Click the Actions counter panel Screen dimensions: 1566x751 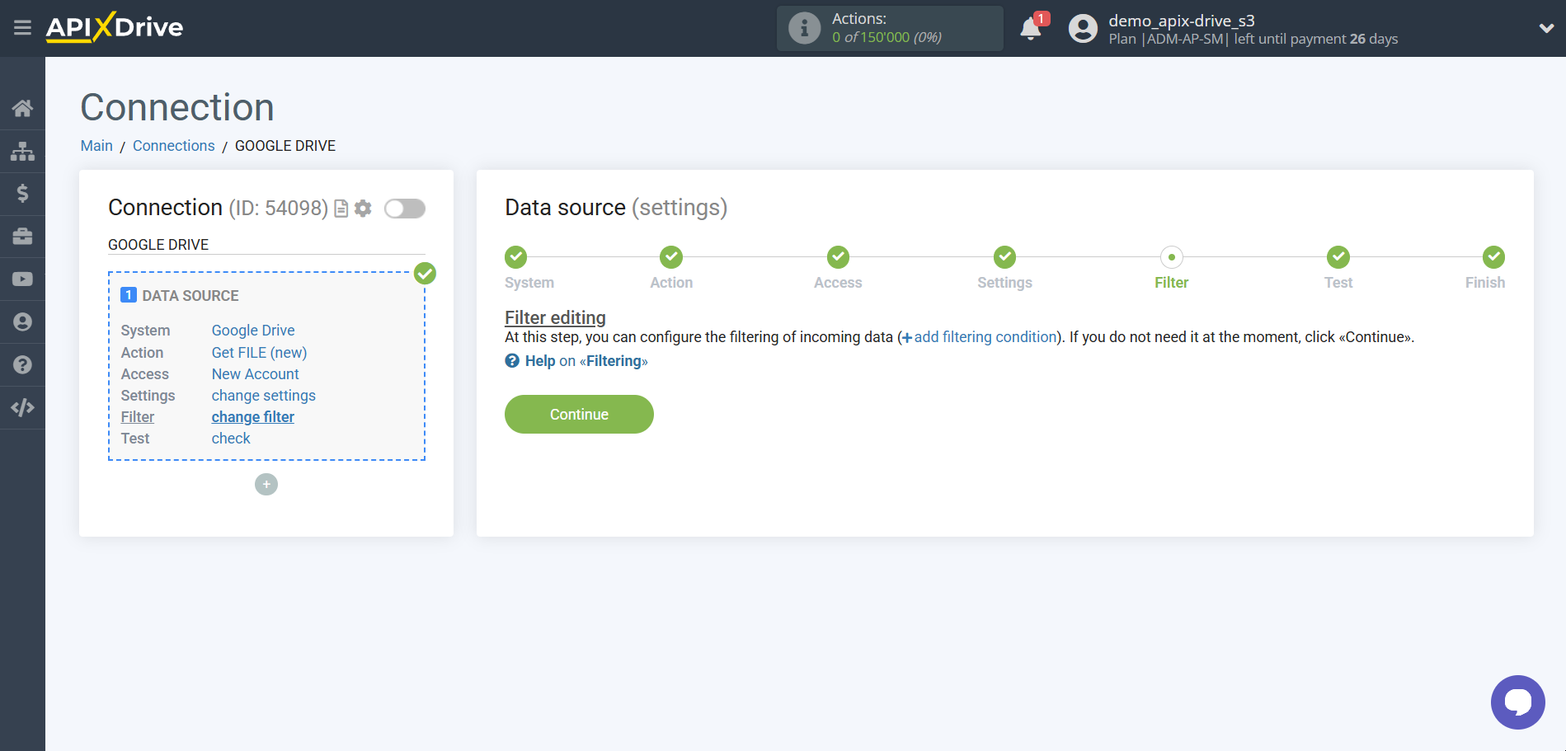tap(890, 28)
